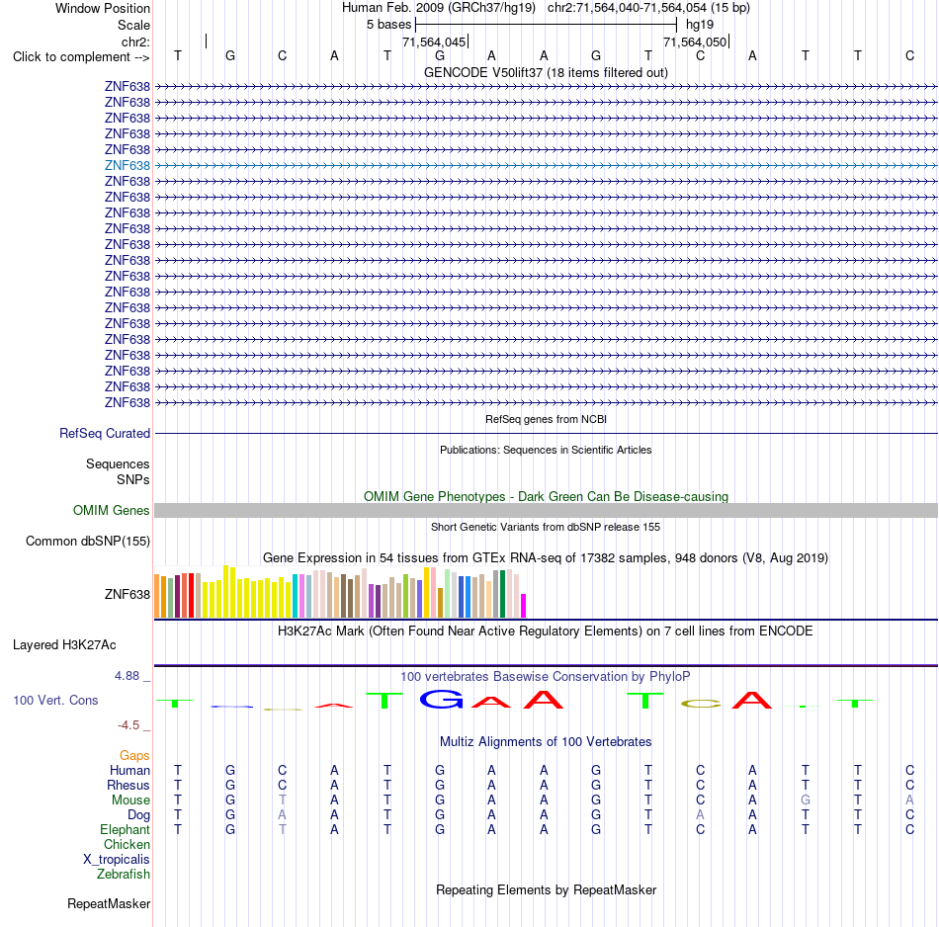This screenshot has width=939, height=927.
Task: Select the 'Rhesus' alignment row label
Action: [128, 785]
